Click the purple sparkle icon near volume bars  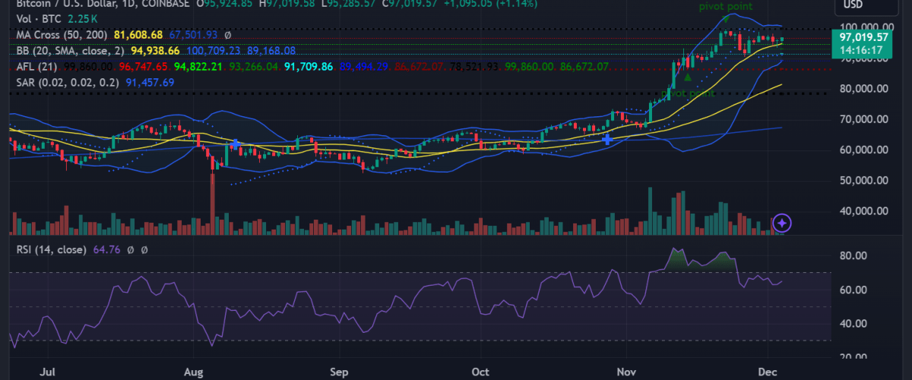tap(783, 223)
